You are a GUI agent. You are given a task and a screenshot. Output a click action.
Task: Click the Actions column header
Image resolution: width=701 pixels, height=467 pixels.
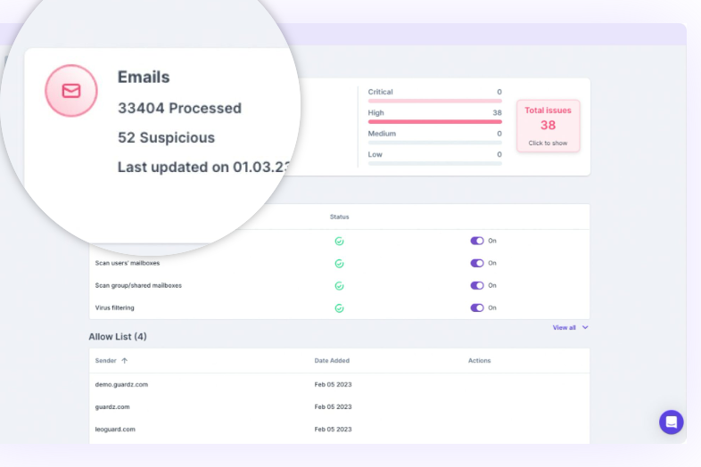(x=479, y=361)
